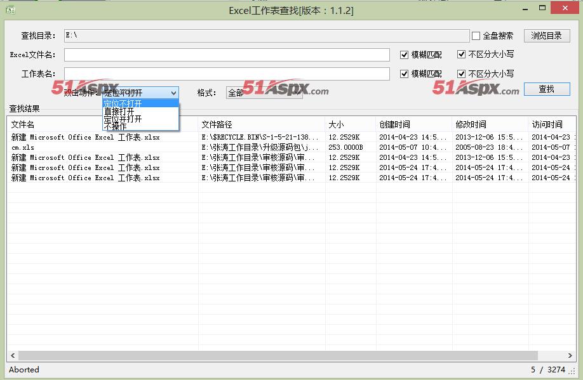Screen dimensions: 583x380
Task: Minimize the Excel search window
Action: pyautogui.click(x=526, y=9)
